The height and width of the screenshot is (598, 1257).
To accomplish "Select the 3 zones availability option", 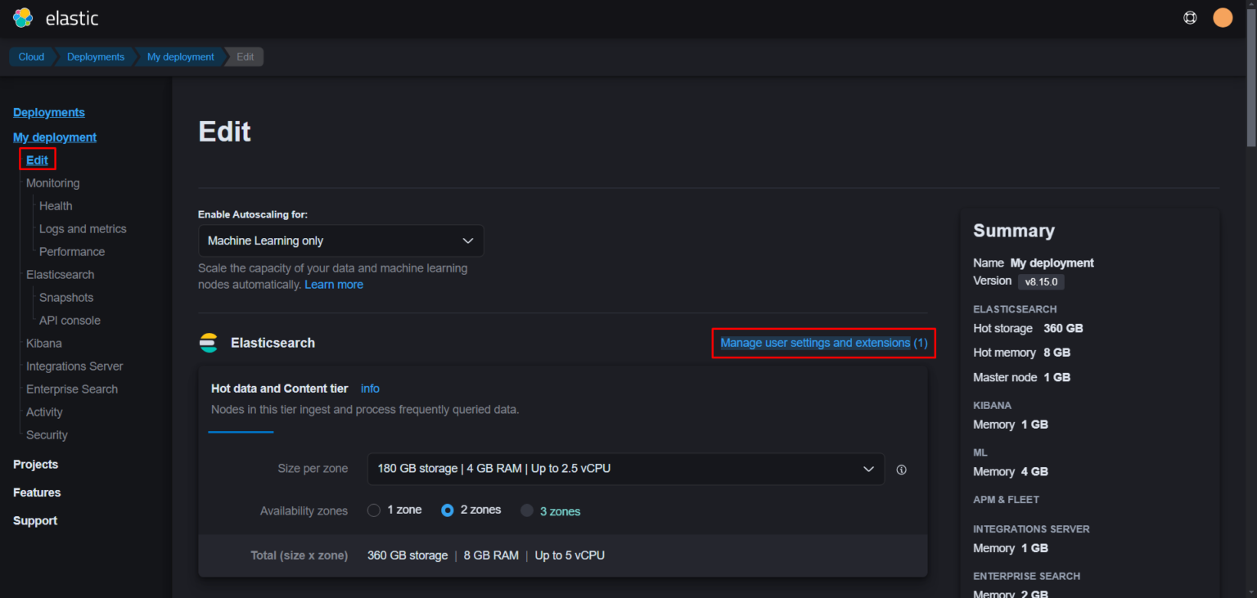I will coord(527,510).
